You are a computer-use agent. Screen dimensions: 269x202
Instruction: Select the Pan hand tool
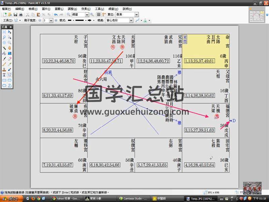pyautogui.click(x=9, y=48)
